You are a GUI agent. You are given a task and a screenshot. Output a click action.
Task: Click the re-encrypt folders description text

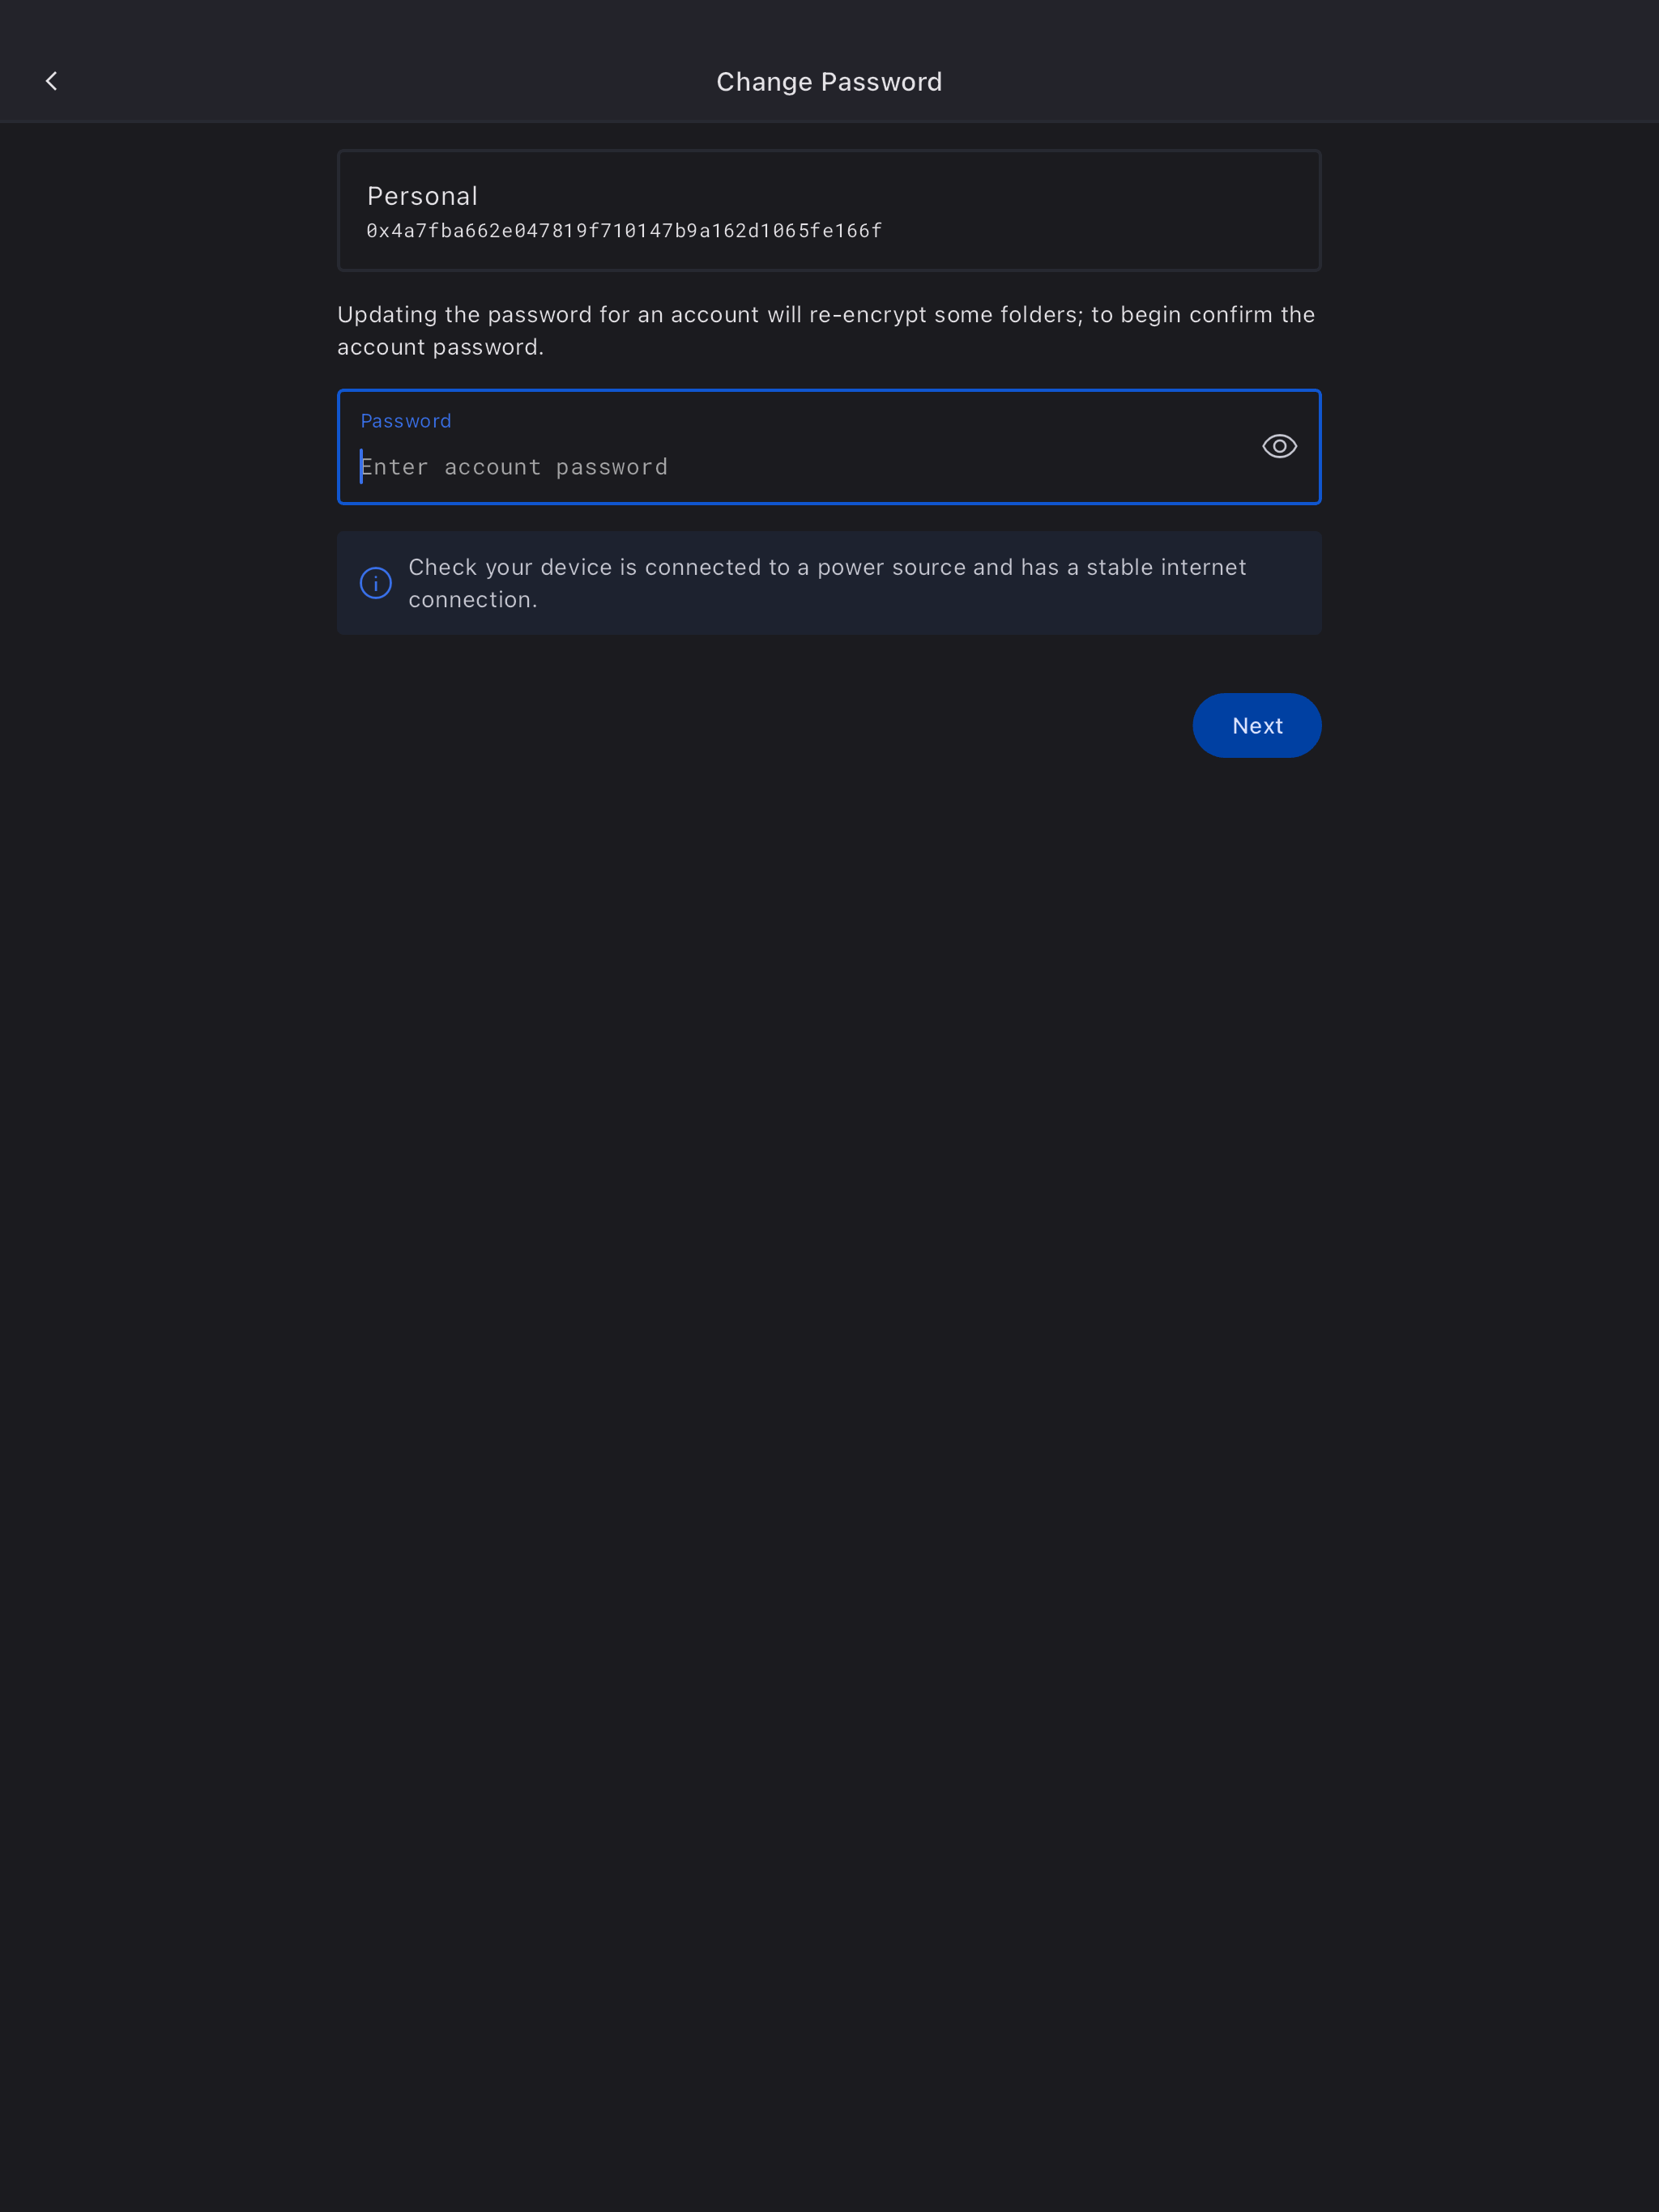tap(825, 331)
